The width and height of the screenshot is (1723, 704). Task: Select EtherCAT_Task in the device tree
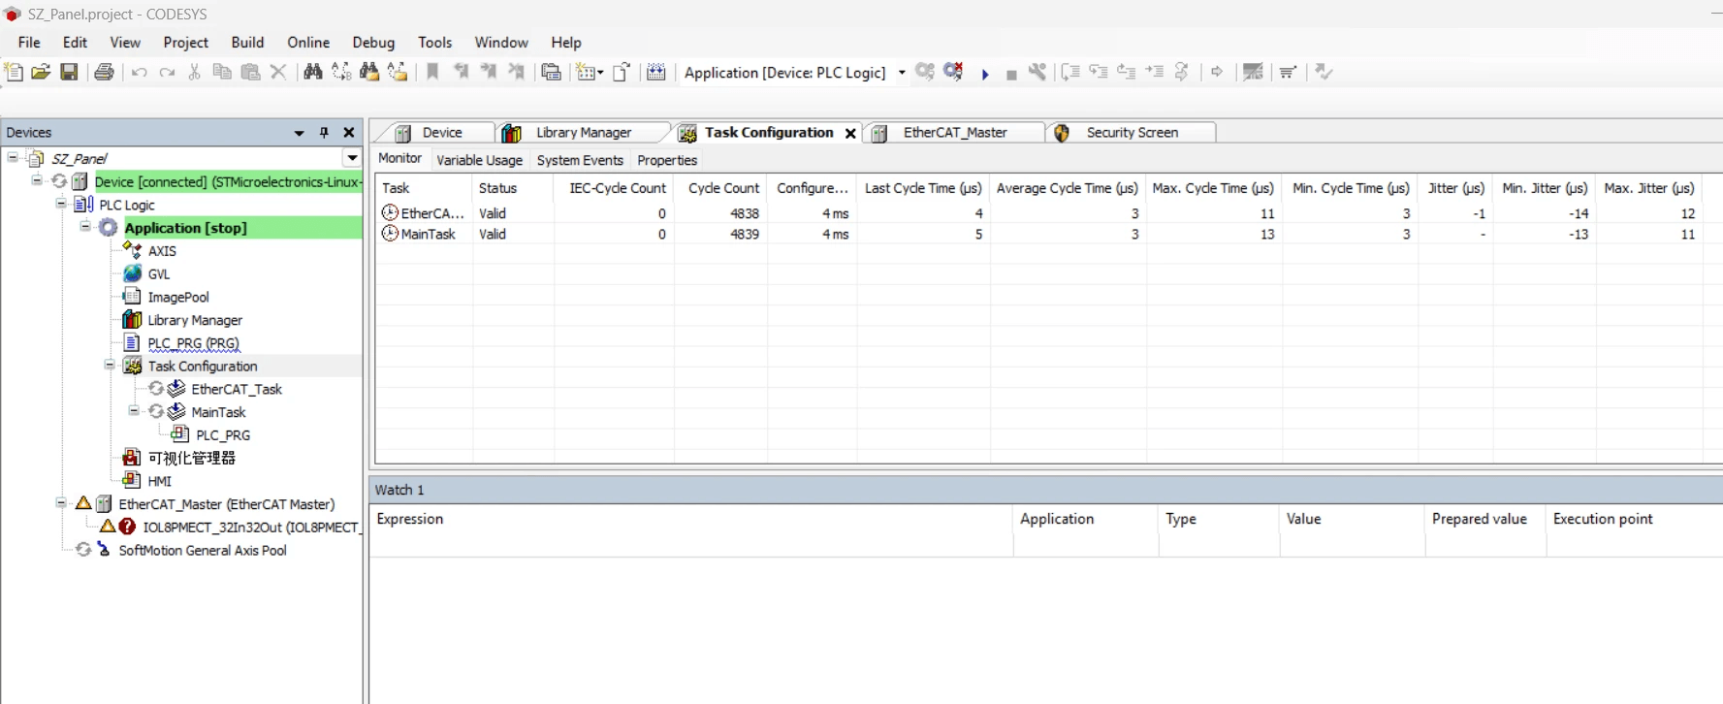[237, 389]
